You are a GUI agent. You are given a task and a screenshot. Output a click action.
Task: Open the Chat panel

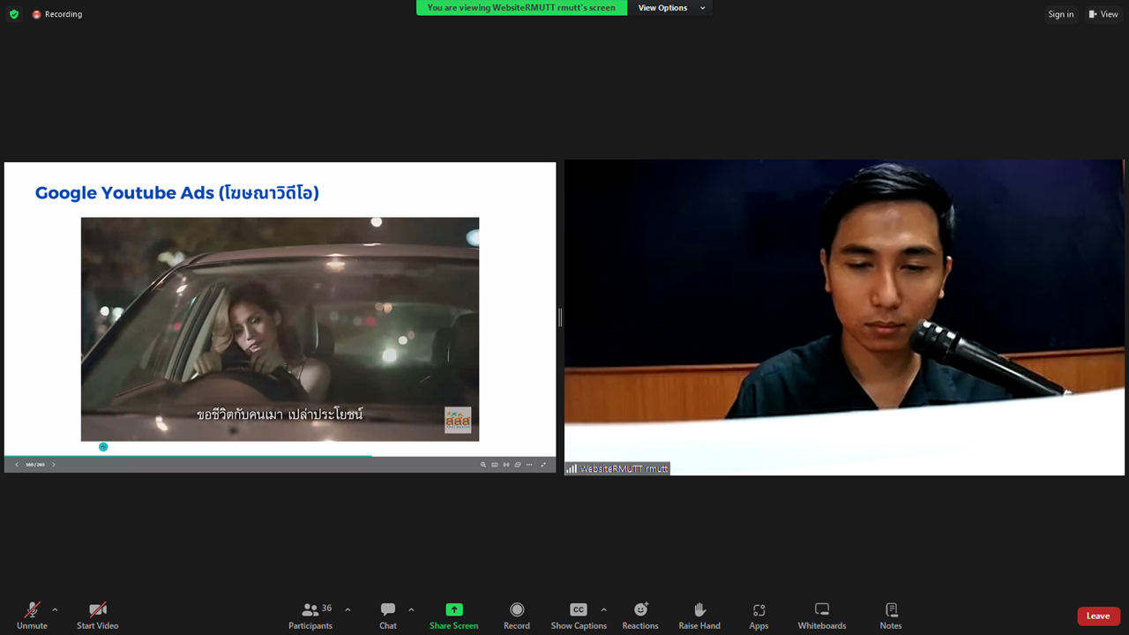pos(388,616)
